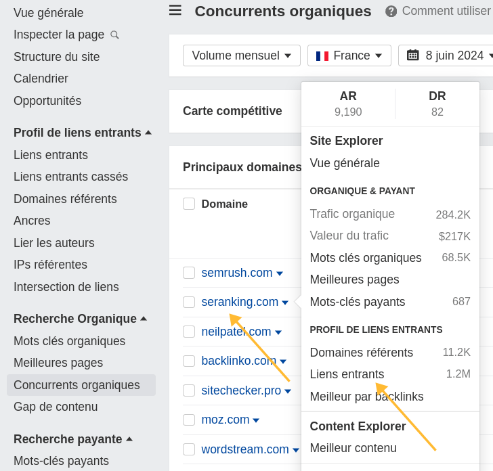Expand the wordstream.com dropdown arrow
This screenshot has height=471, width=493.
[295, 450]
